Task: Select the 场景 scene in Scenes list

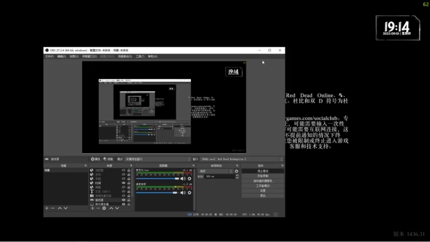Action: point(66,170)
